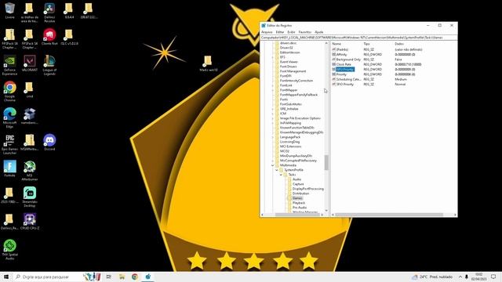Screen dimensions: 502x282
Task: Select the Games key in the tree
Action: click(297, 198)
